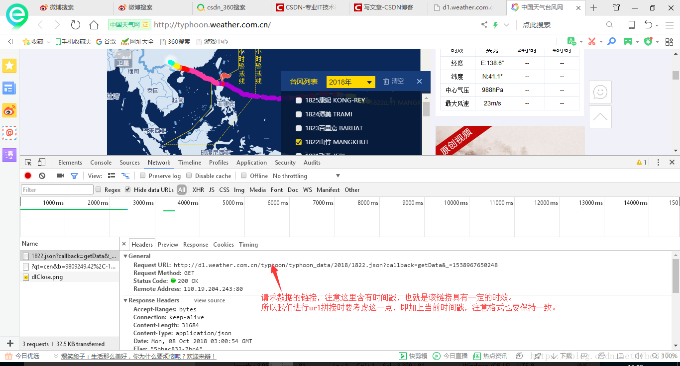
Task: Select the dlClose.png request row
Action: (x=70, y=277)
